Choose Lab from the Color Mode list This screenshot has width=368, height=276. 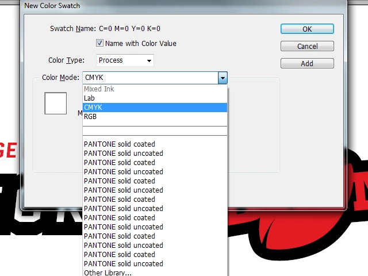(155, 98)
